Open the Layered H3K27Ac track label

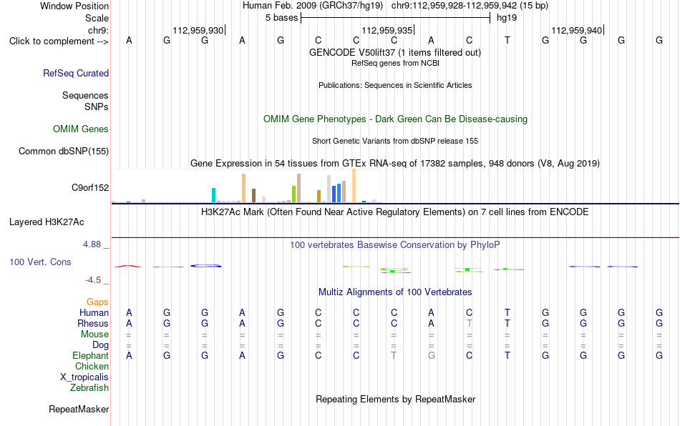coord(47,222)
